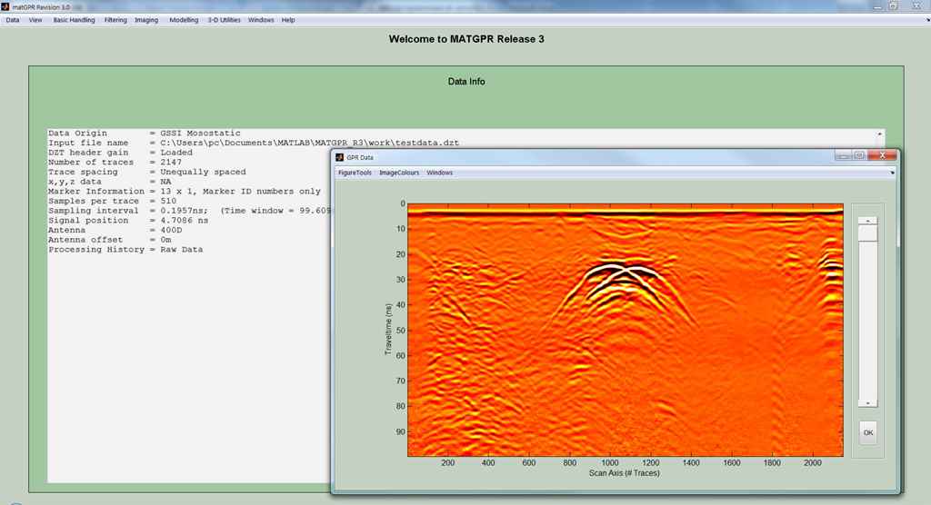Click the 'DZT header gain' line
931x505 pixels.
120,153
